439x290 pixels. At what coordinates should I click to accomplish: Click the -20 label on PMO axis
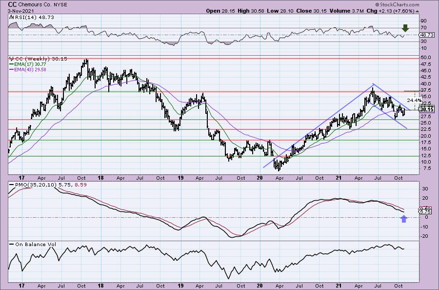click(x=424, y=236)
